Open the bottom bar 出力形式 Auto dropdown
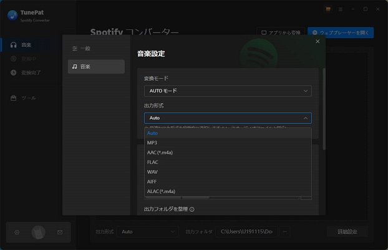The height and width of the screenshot is (250, 388). click(148, 232)
